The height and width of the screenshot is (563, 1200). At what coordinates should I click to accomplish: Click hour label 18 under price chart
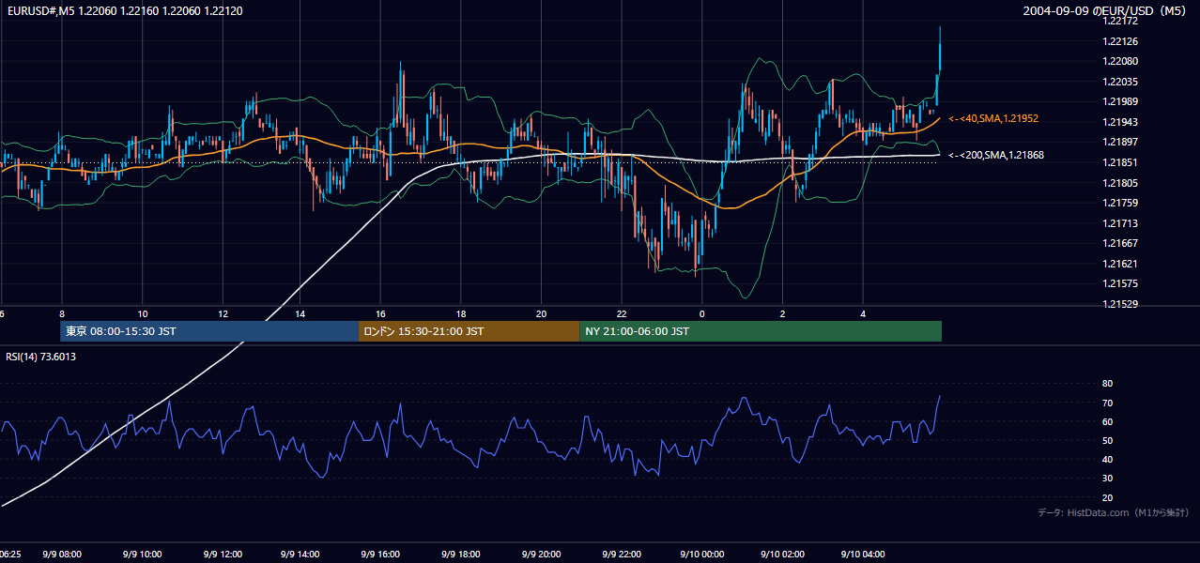[x=461, y=313]
